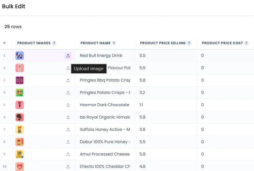Edit name cell Havmor Dark Chocolate

click(105, 105)
